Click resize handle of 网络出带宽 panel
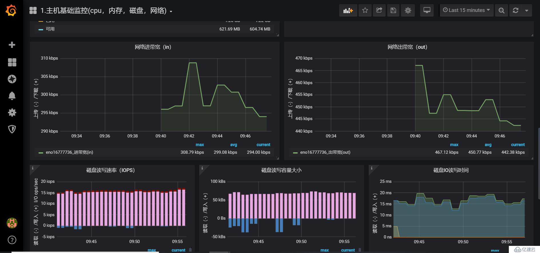Screen dimensions: 540x253 click(x=532, y=158)
